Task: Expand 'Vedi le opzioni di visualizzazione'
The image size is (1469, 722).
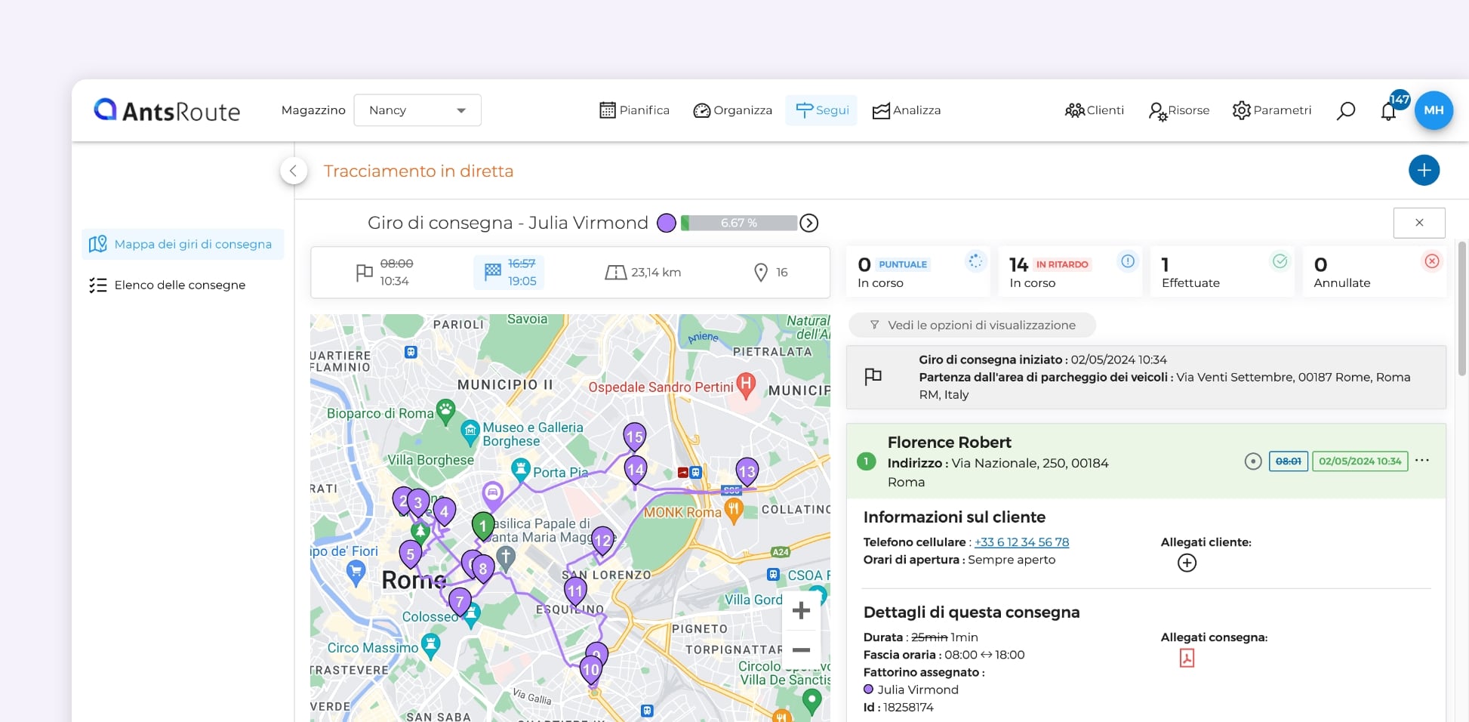Action: (972, 325)
